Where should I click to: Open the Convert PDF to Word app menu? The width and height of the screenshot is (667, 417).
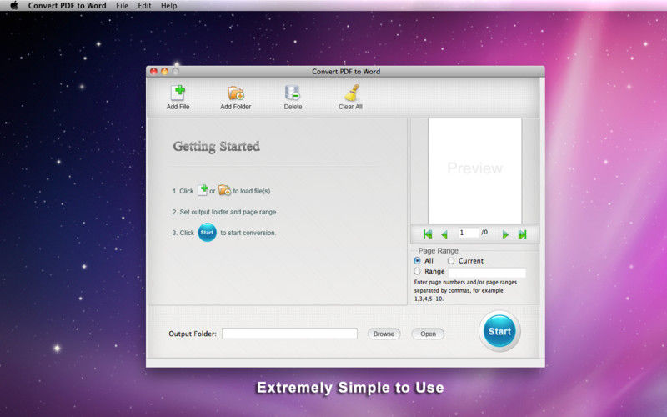point(68,6)
